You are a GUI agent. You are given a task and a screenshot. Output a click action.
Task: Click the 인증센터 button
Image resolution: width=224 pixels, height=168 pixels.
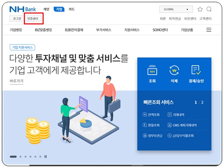pos(33,18)
